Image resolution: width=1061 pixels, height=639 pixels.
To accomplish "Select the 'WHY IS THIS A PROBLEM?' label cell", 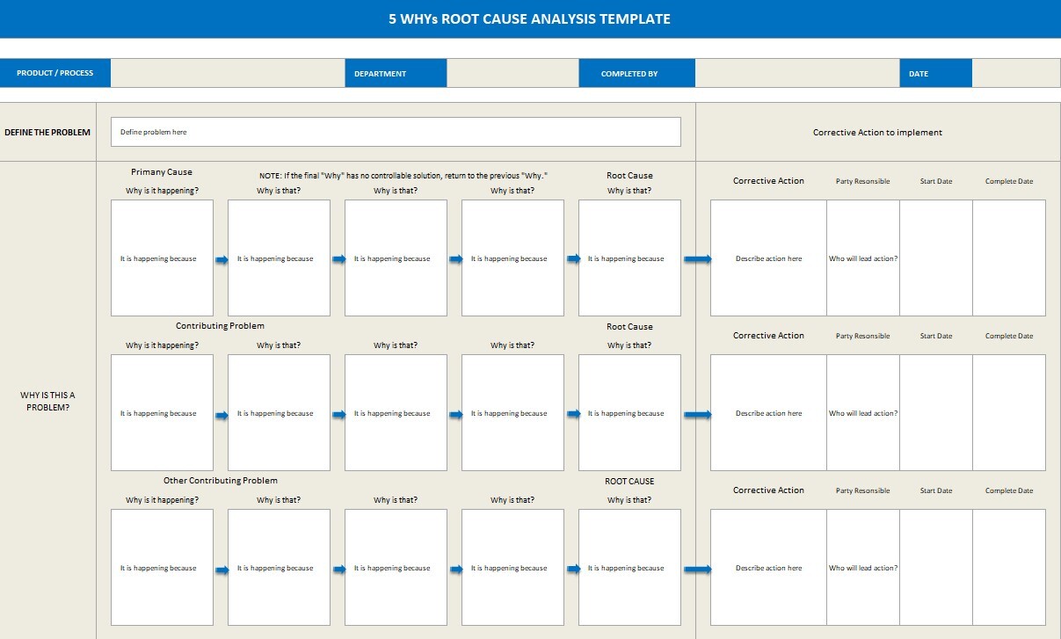I will [x=47, y=401].
